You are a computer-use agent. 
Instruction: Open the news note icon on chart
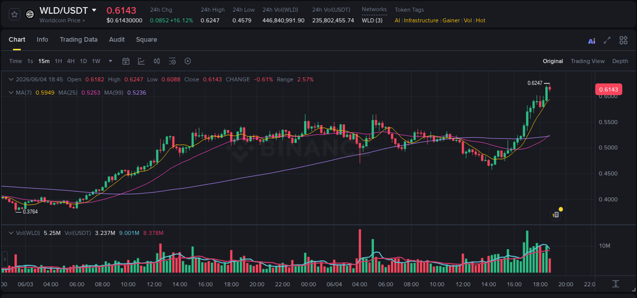[x=556, y=215]
